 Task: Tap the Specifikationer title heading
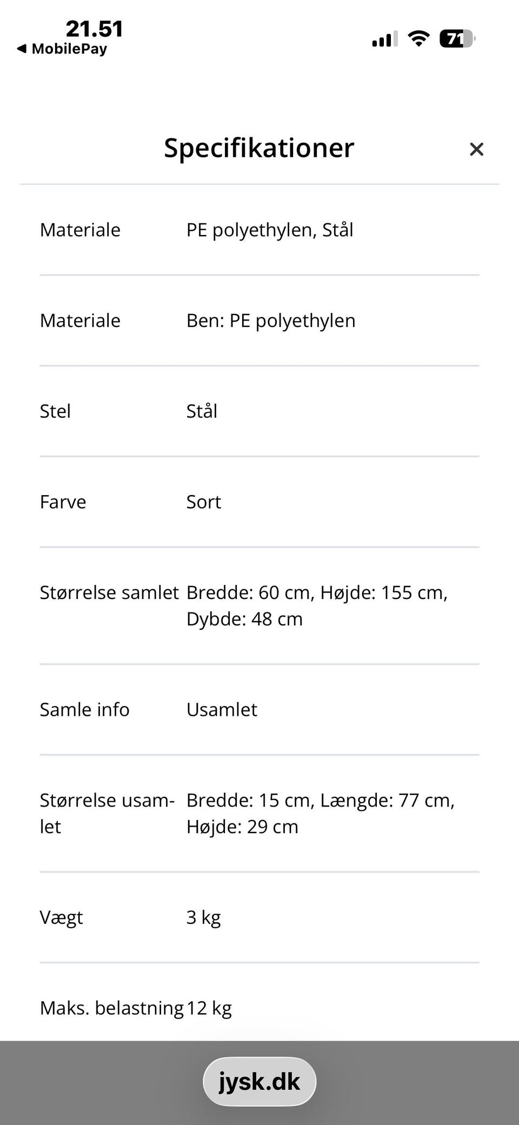coord(259,148)
